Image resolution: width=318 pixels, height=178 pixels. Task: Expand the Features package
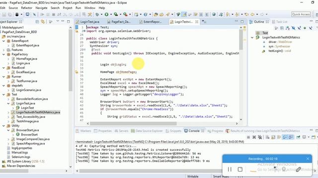tap(3, 50)
